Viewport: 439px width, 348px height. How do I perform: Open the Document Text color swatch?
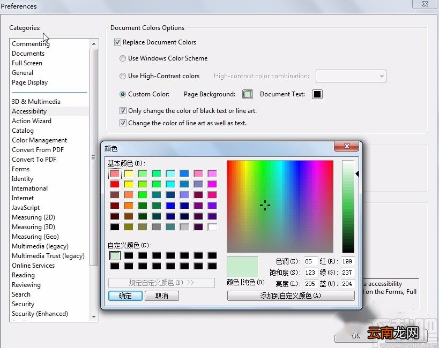317,94
